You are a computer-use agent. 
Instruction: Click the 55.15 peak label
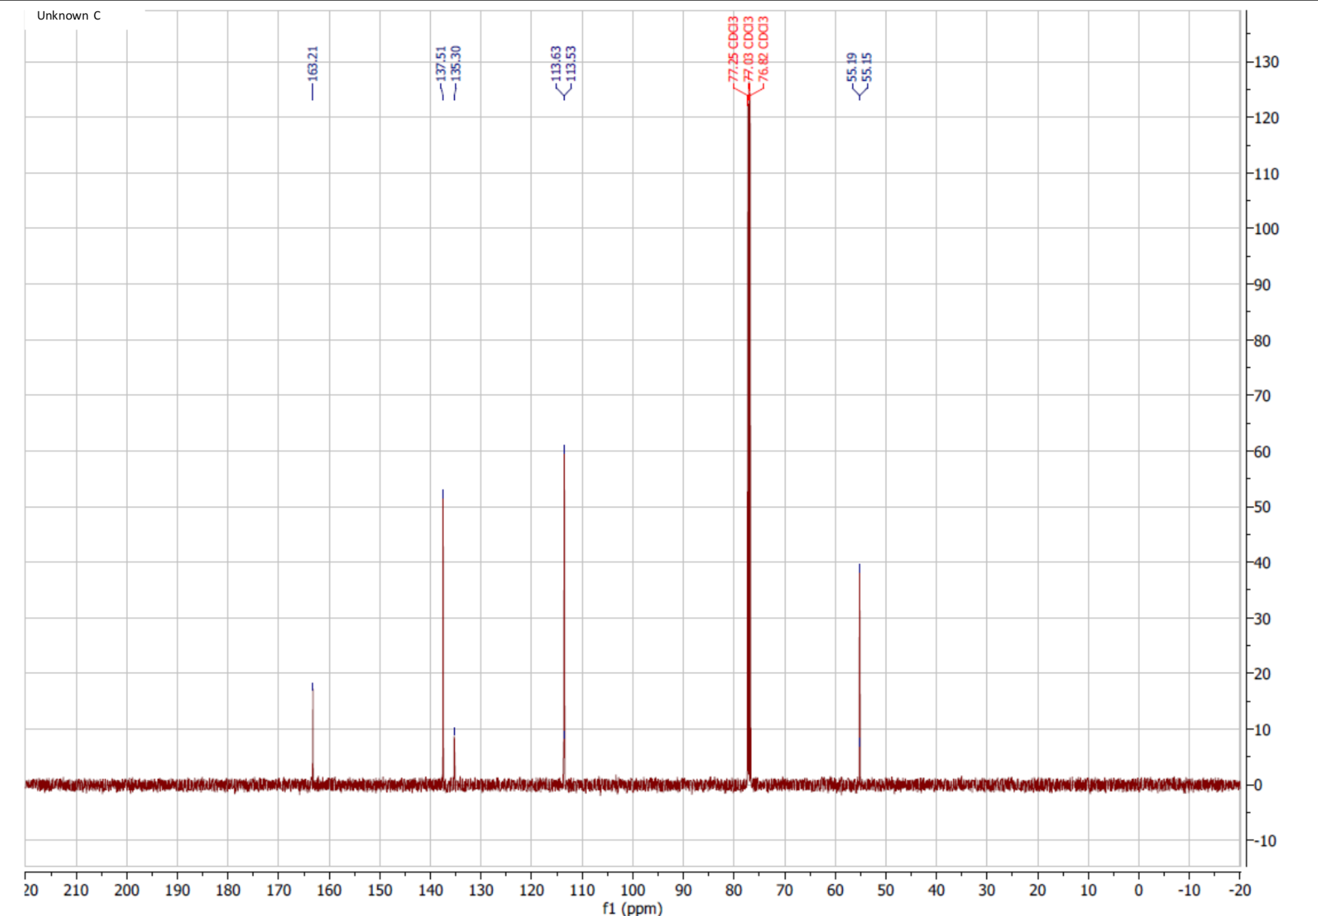tap(867, 66)
